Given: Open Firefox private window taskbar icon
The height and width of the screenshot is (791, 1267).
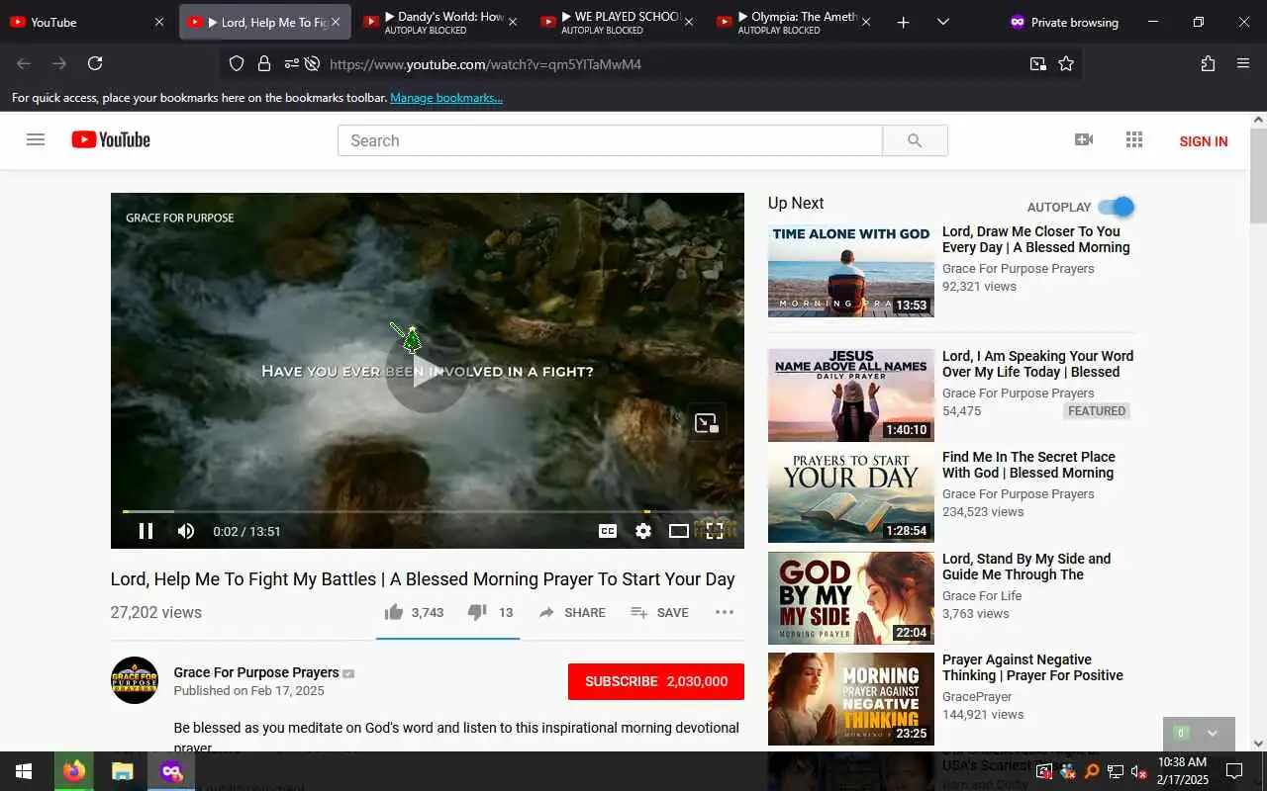Looking at the screenshot, I should pos(171,771).
